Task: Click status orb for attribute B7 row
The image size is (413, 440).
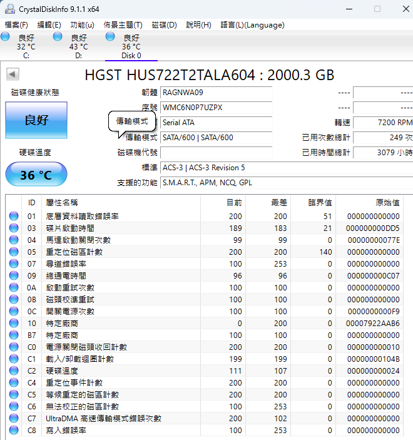Action: [14, 335]
